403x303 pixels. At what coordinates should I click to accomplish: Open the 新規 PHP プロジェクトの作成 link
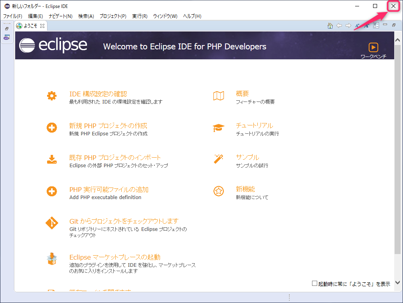(x=108, y=126)
